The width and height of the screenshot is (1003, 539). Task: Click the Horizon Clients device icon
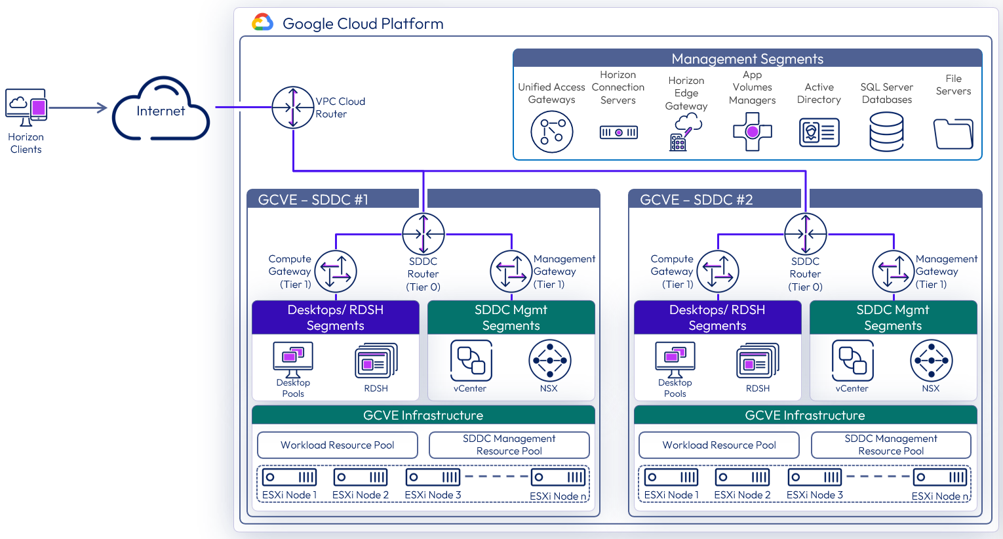26,108
